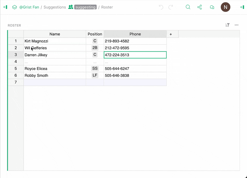Open the user account avatar N
This screenshot has width=247, height=178.
225,7
